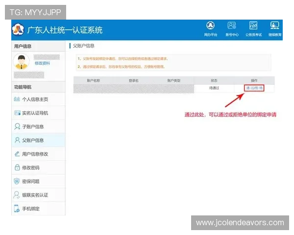Click the 修改资料 link
The height and width of the screenshot is (235, 294).
coord(42,63)
